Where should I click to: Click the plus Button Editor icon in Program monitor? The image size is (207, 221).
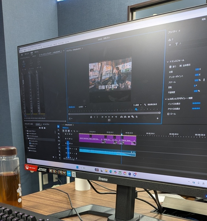pyautogui.click(x=157, y=118)
